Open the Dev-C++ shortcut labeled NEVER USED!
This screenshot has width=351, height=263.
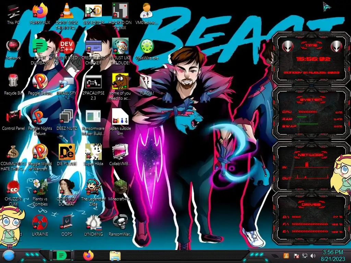click(x=67, y=49)
